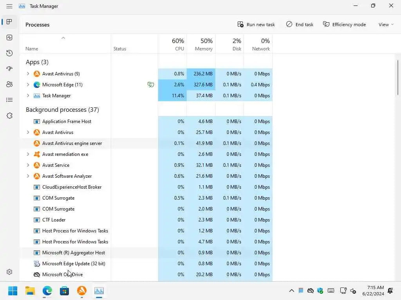The width and height of the screenshot is (401, 300).
Task: Select Microsoft (R) Aggregator Host row
Action: coord(146,253)
